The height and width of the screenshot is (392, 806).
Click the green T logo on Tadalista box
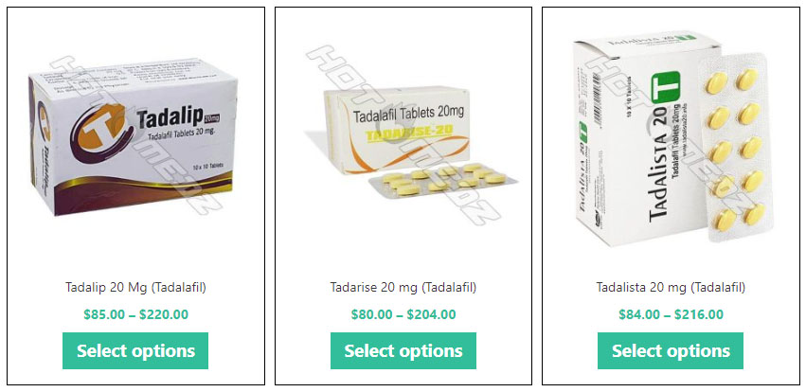click(666, 88)
